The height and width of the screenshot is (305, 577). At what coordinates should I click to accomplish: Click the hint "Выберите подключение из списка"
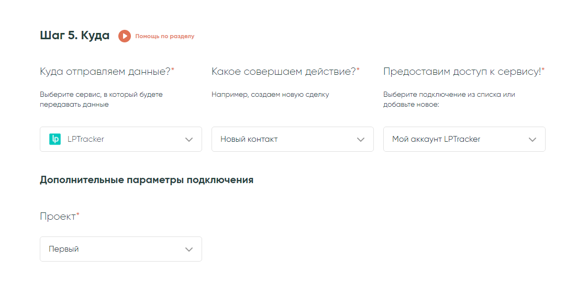(x=449, y=99)
